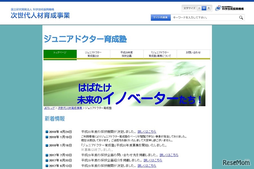254x169 pixels.
Task: Click the magnifying glass search icon
Action: (241, 17)
